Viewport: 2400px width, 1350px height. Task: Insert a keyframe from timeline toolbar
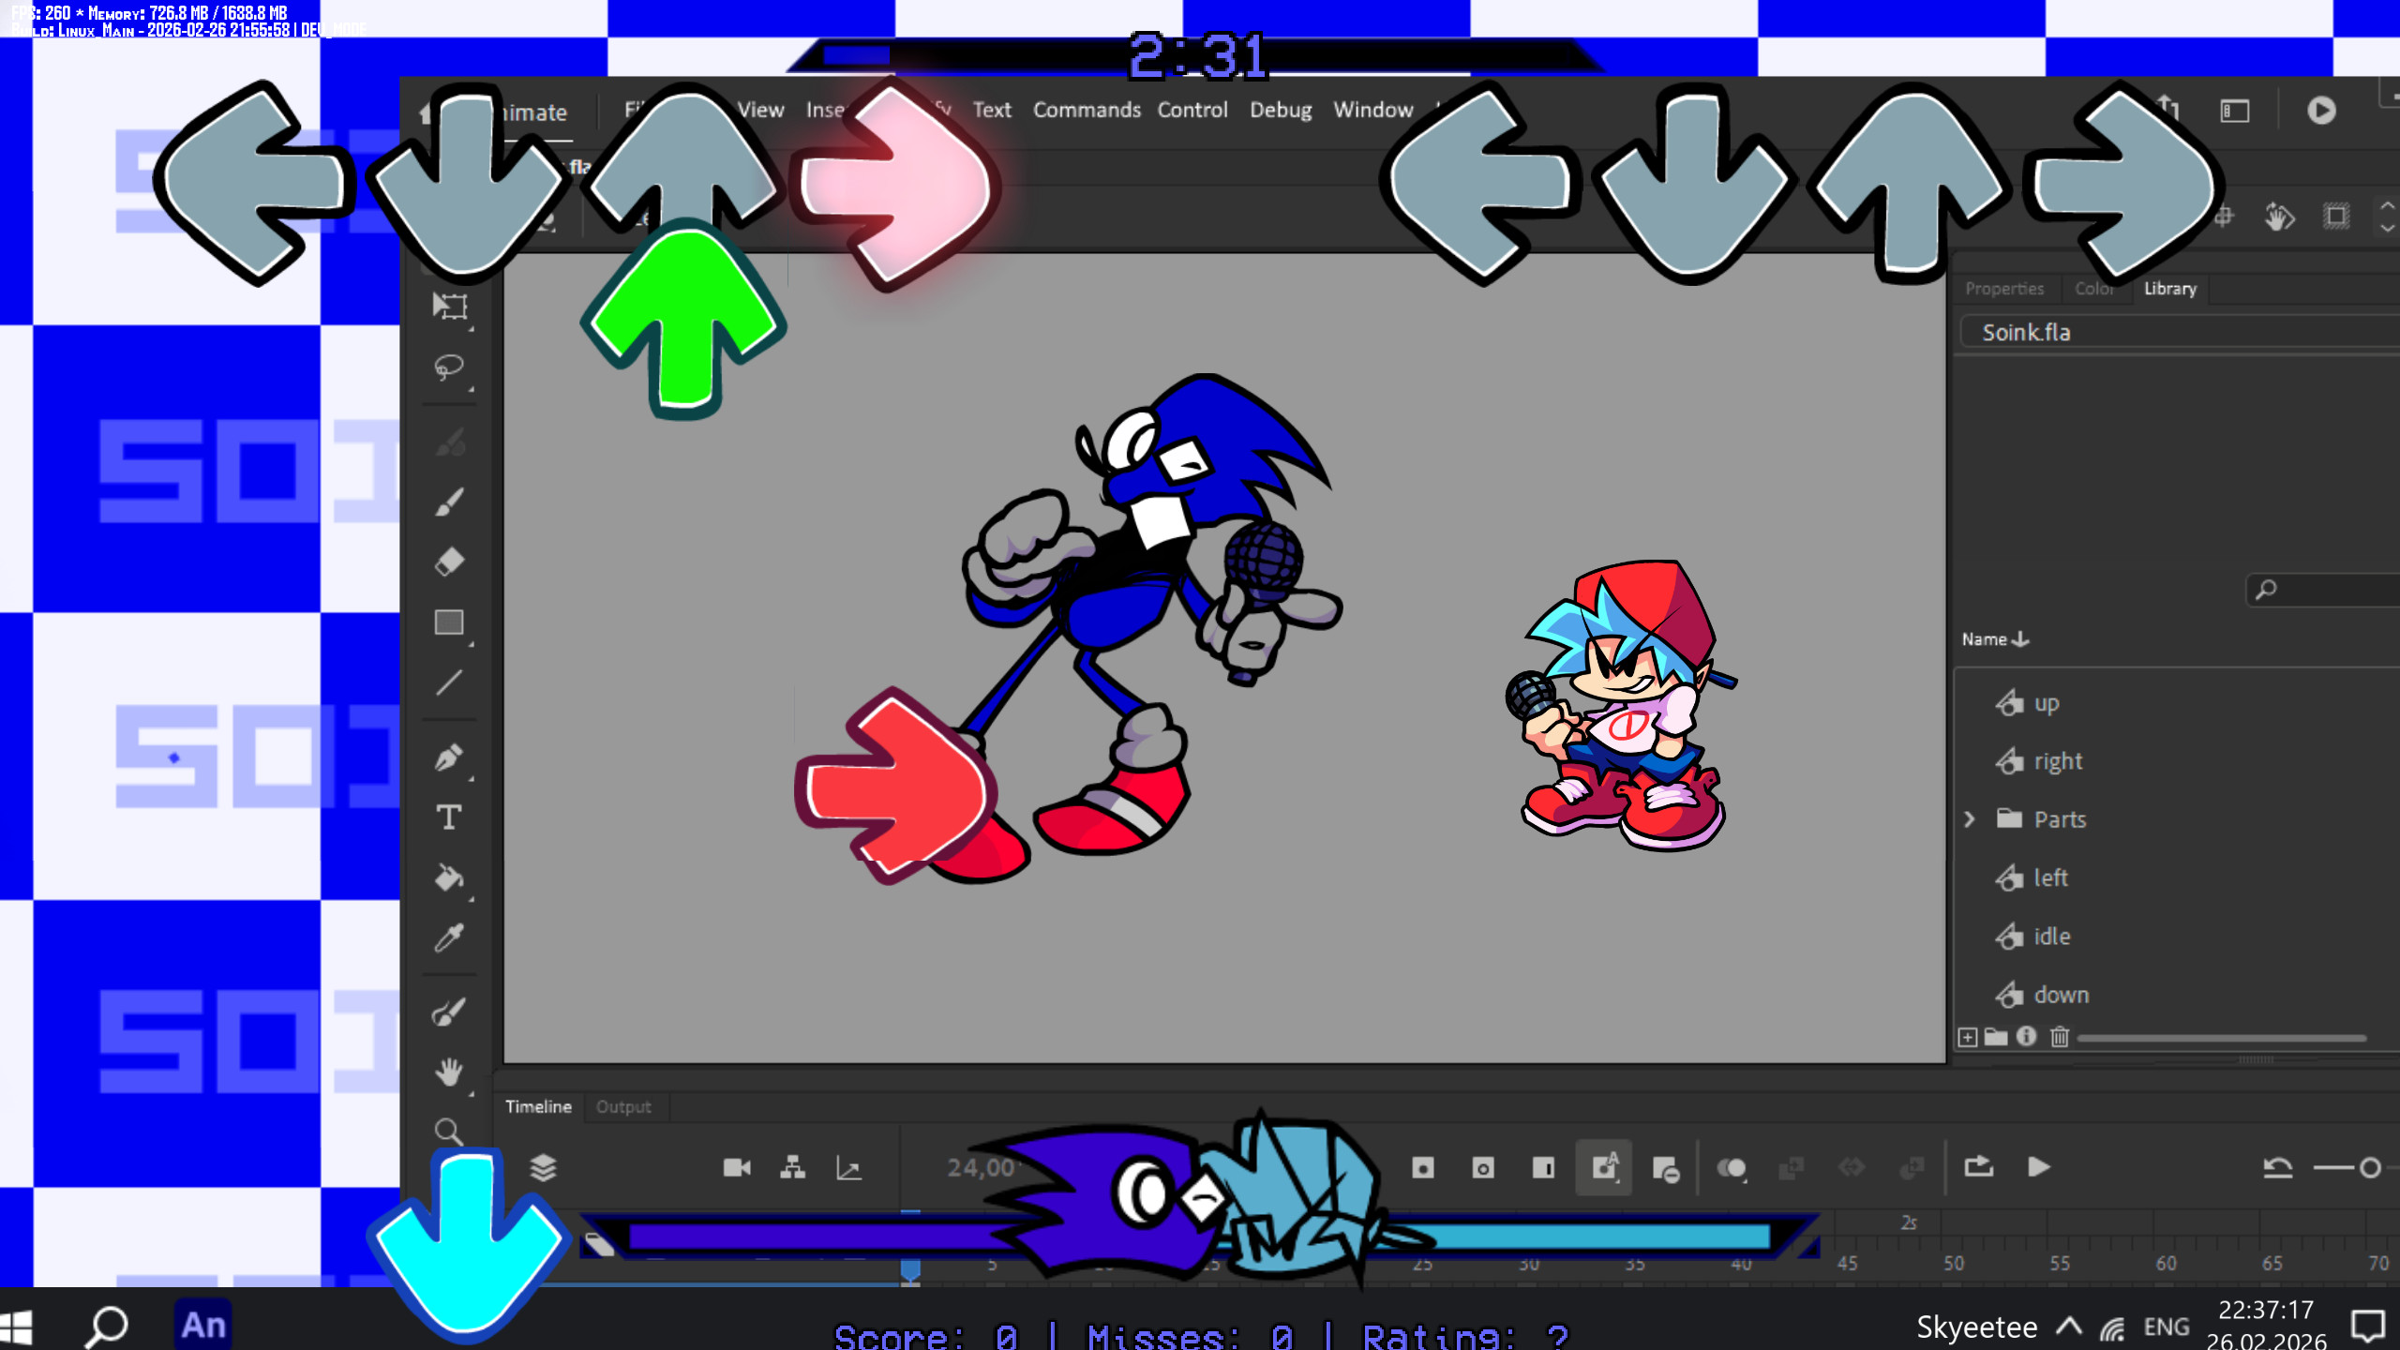coord(1423,1168)
